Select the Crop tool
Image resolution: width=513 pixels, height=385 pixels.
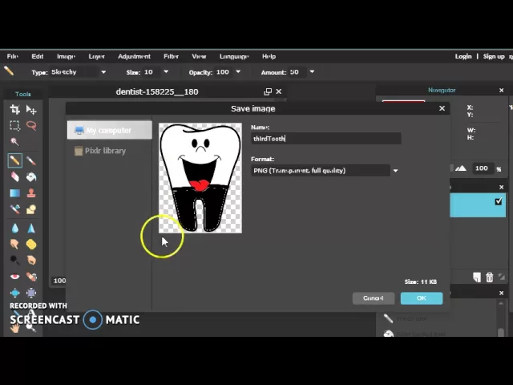tap(14, 109)
